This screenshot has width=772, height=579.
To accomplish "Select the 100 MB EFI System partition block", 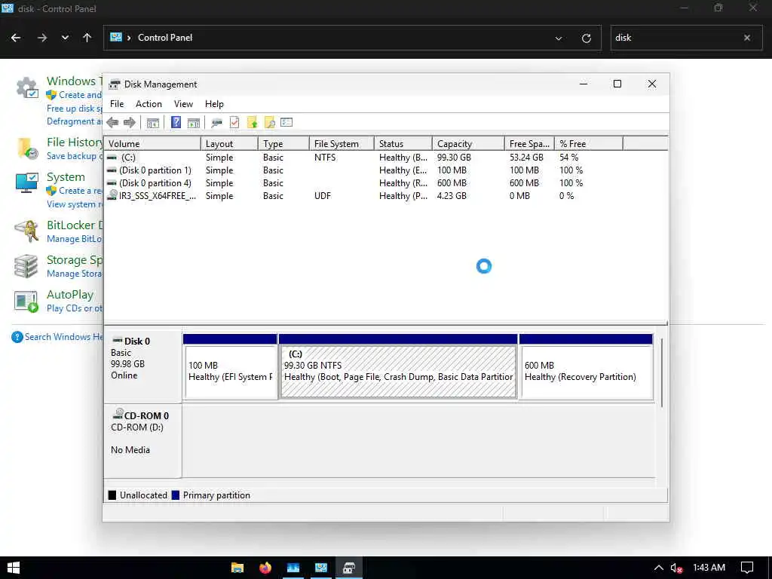I will pyautogui.click(x=230, y=367).
